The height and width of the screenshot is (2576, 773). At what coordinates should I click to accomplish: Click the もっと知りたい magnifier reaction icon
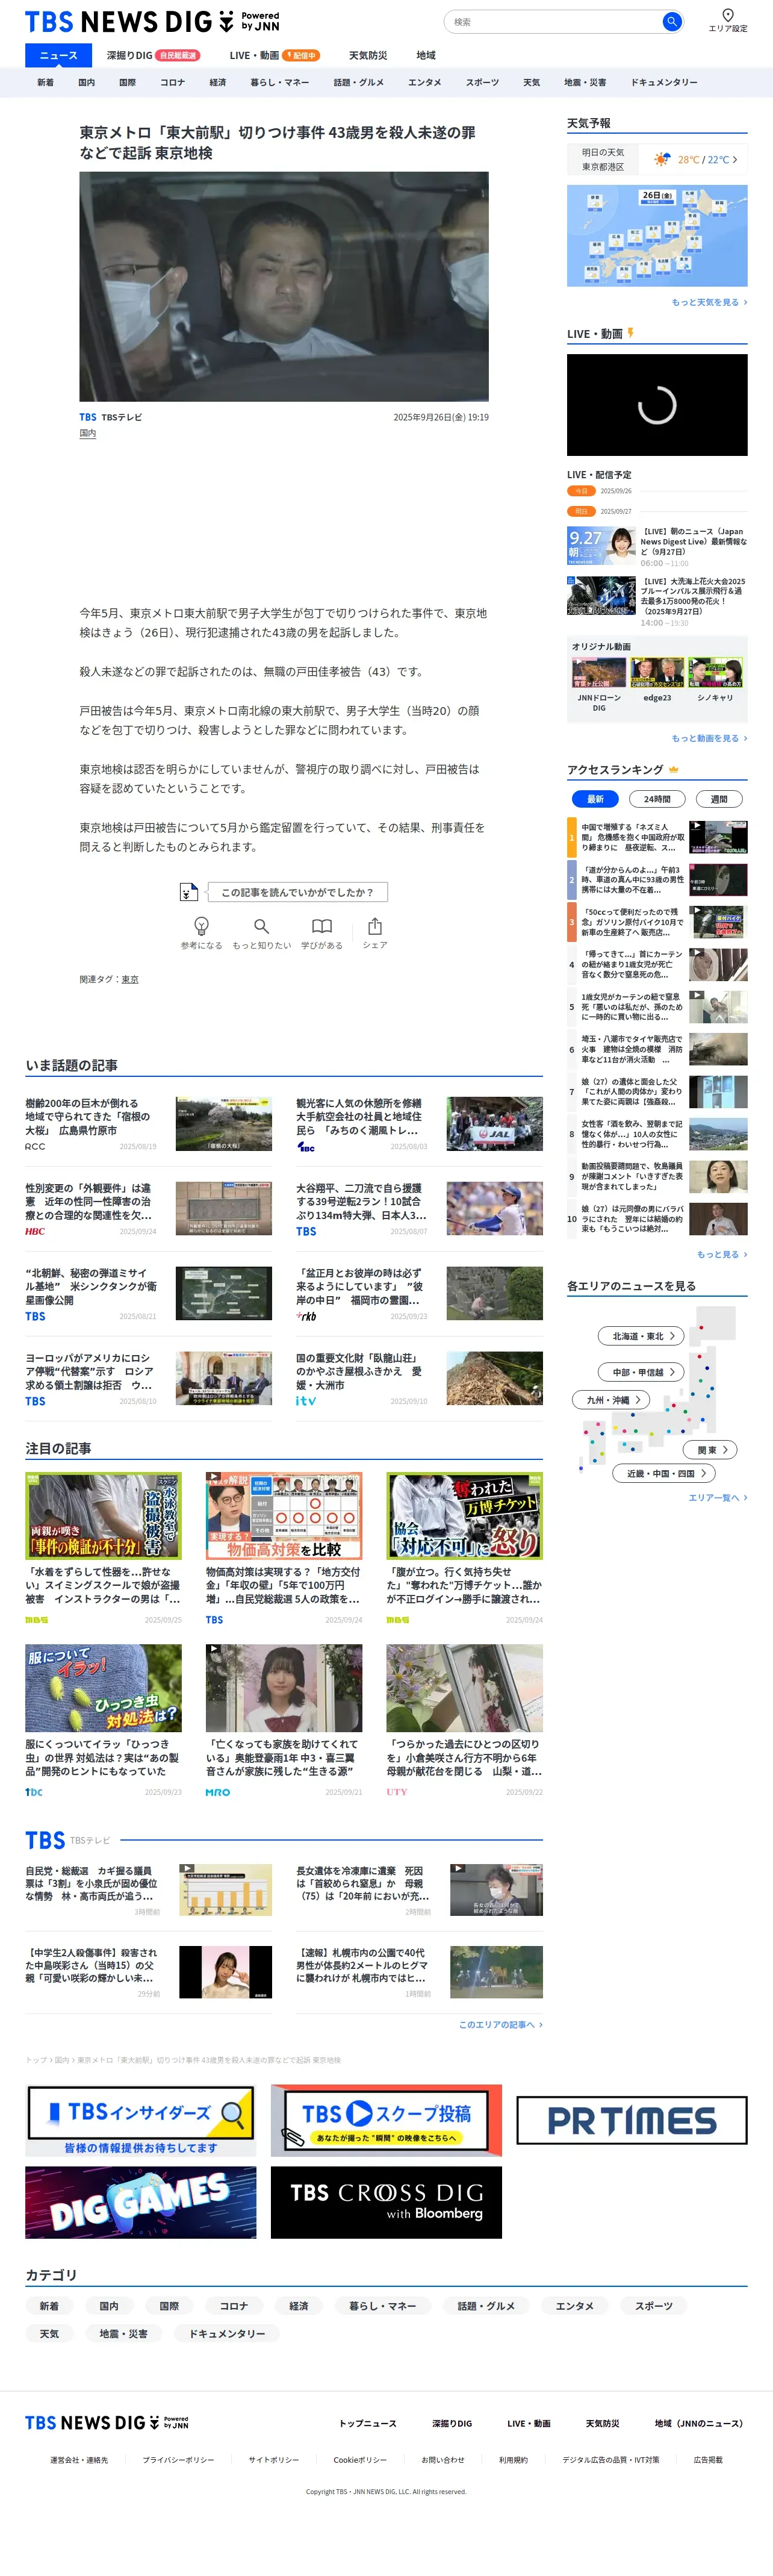click(261, 925)
